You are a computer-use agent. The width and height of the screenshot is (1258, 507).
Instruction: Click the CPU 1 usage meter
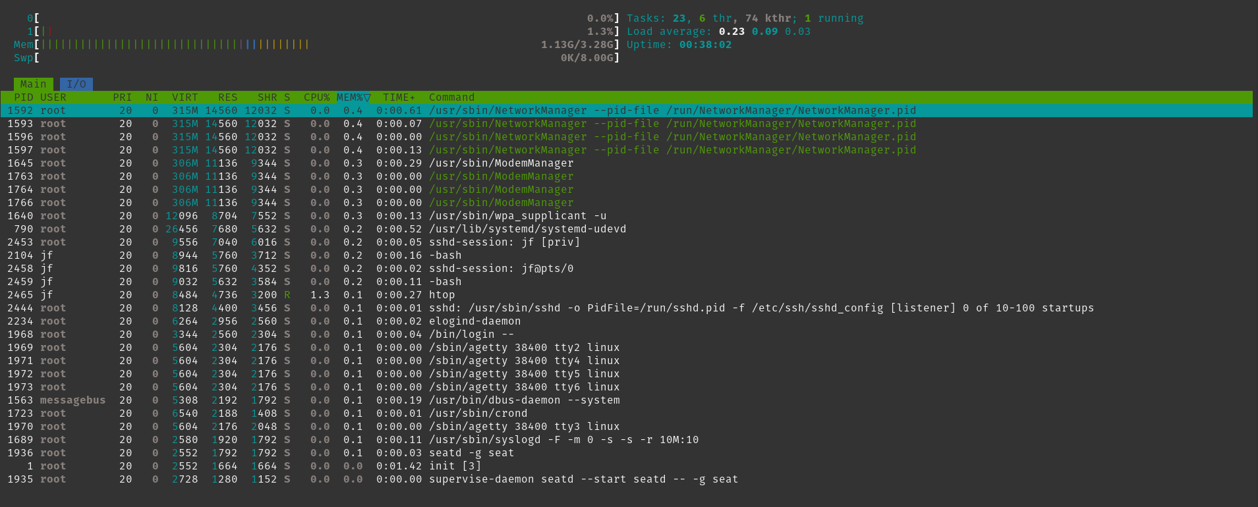[x=316, y=32]
